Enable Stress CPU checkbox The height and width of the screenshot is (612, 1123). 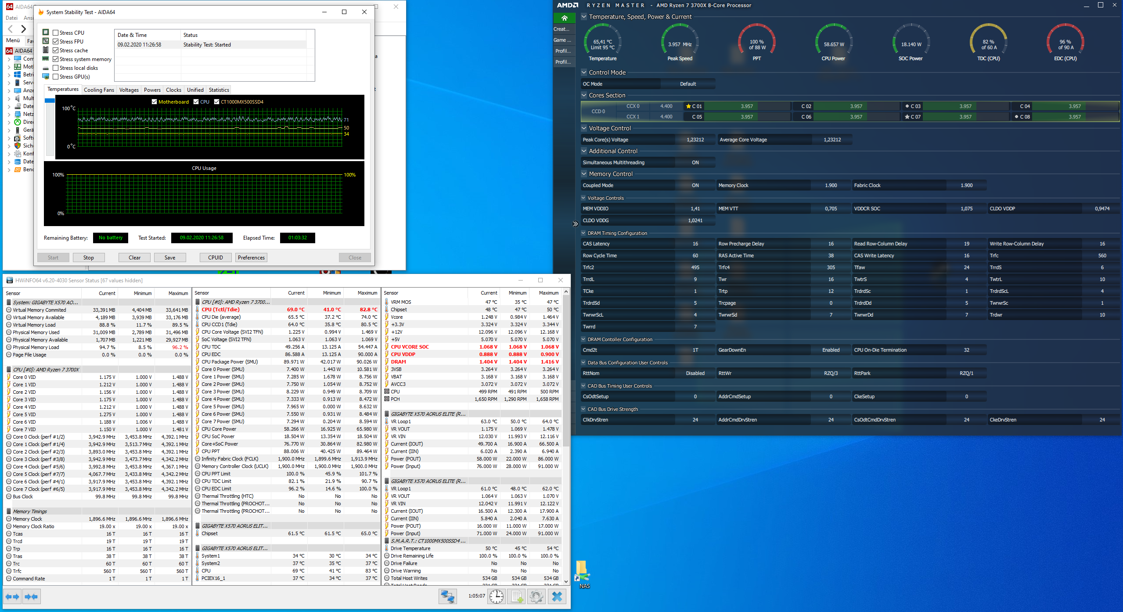click(56, 32)
